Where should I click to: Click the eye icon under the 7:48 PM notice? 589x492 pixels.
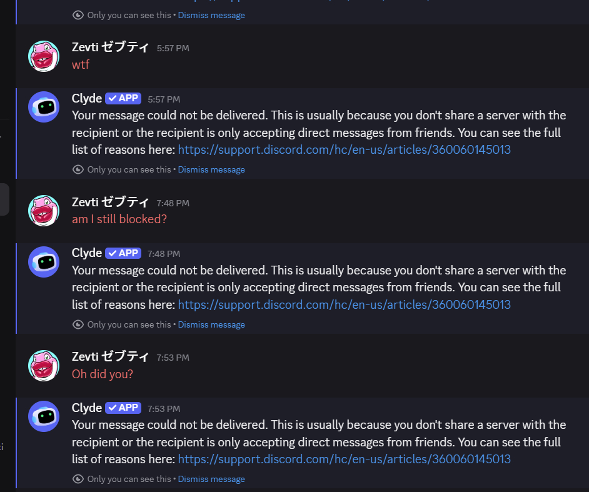point(78,324)
